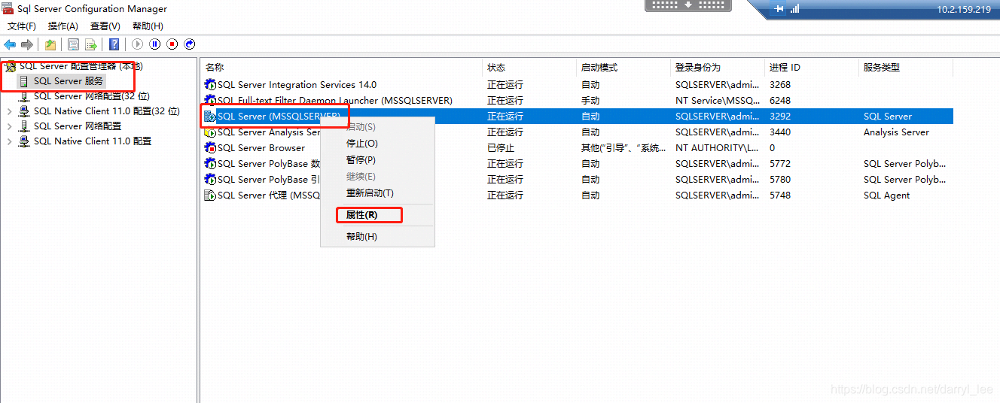Sort by the 服务类型 column header

point(906,68)
